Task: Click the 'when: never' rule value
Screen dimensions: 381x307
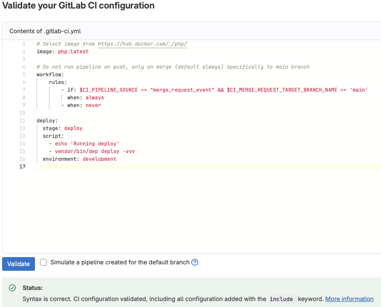Action: pyautogui.click(x=93, y=105)
